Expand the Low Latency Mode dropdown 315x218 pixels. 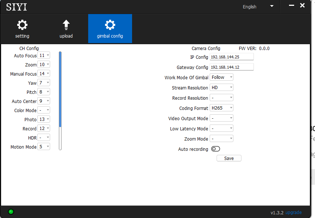tap(221, 128)
